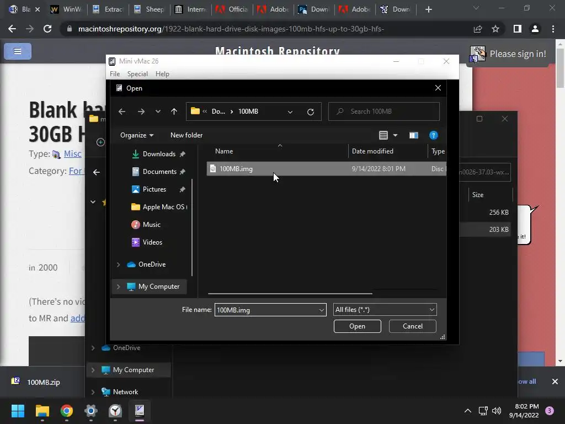Screen dimensions: 565x424
Task: Click the Chrome back button
Action: click(x=12, y=29)
